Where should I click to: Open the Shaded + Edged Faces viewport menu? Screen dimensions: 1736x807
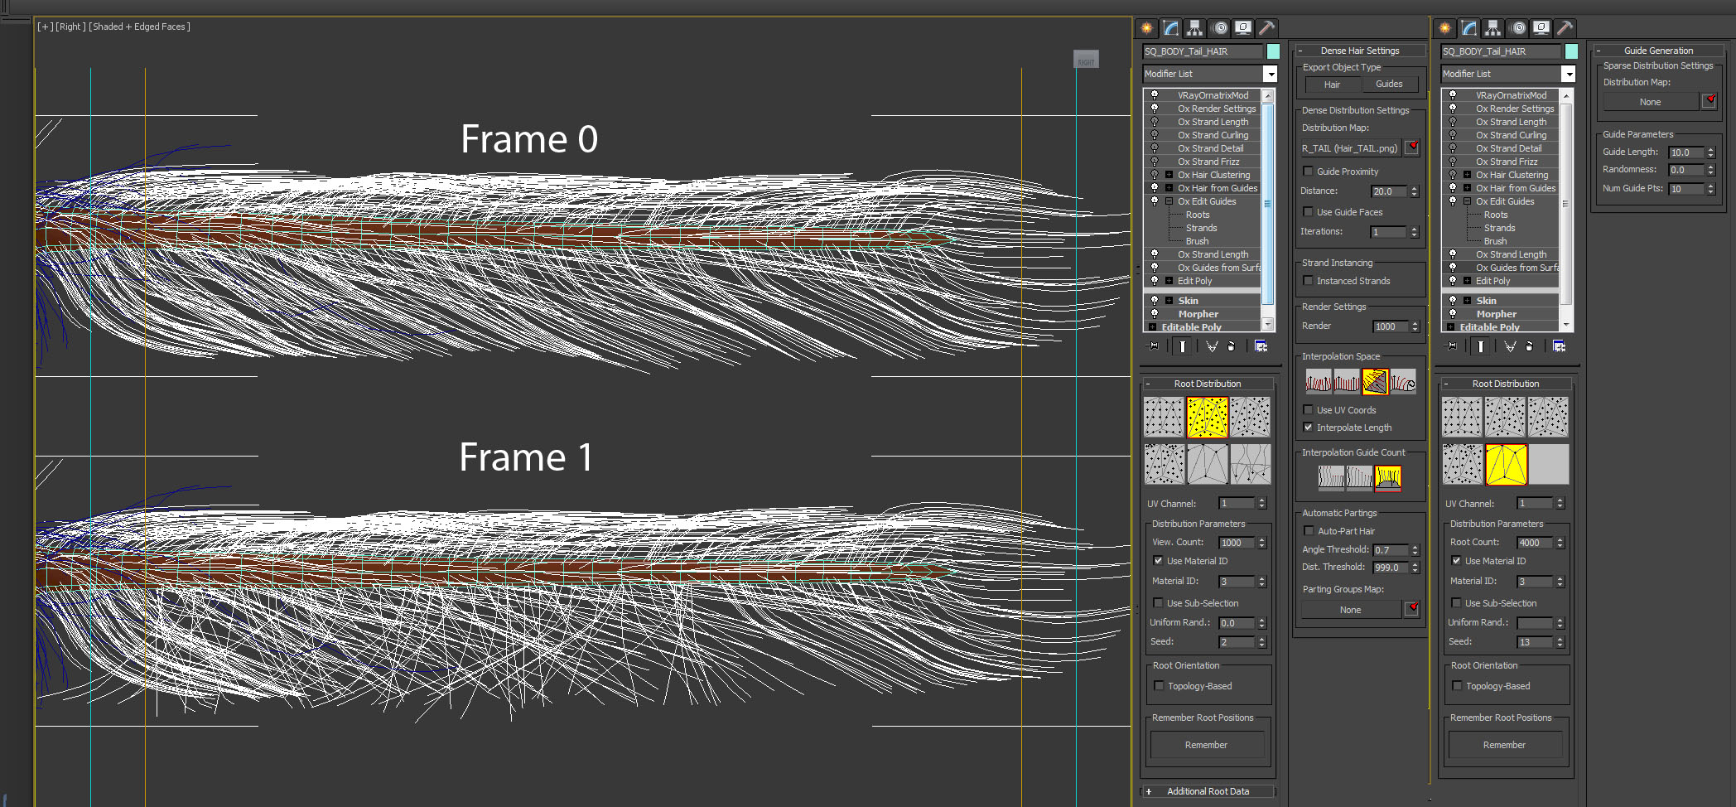139,27
